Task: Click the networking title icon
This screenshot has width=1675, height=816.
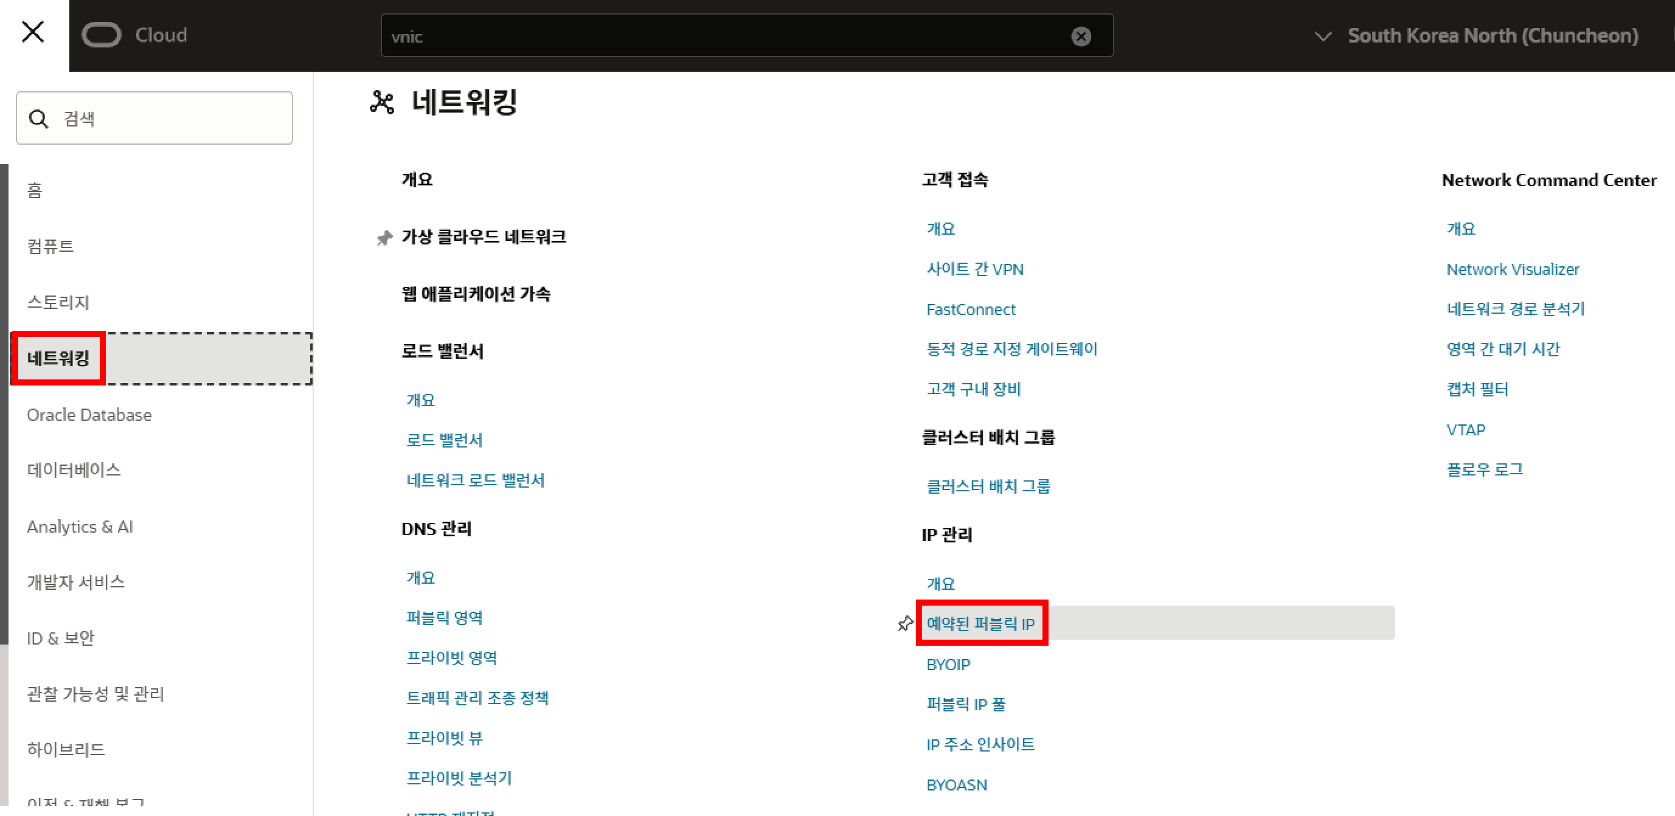Action: coord(382,103)
